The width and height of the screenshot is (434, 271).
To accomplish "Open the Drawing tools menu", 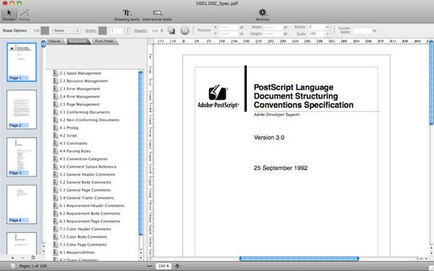I will 127,15.
